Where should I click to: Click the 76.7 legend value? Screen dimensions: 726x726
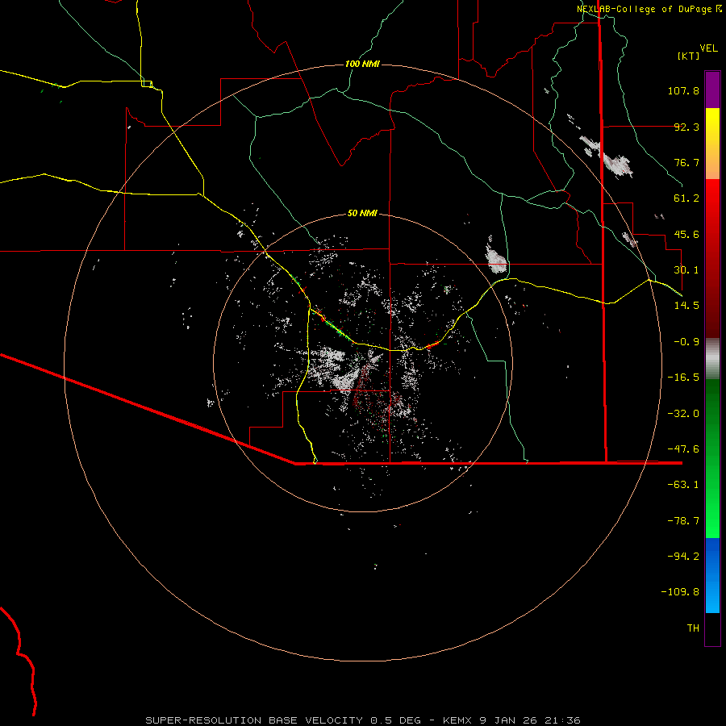[x=686, y=162]
